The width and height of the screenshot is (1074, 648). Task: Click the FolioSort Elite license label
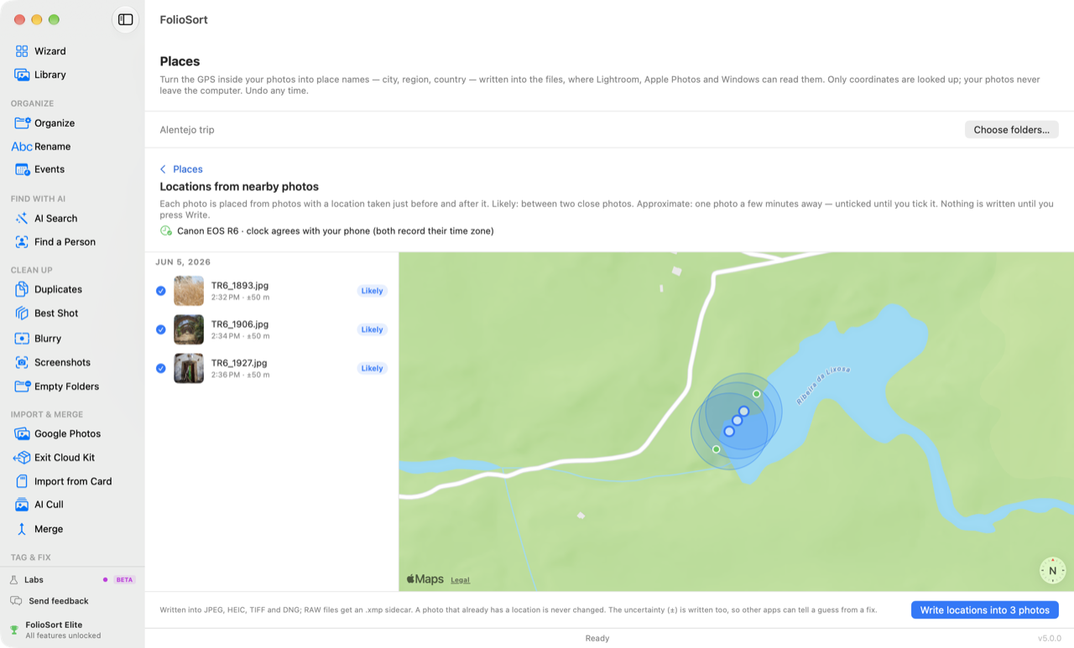click(54, 625)
